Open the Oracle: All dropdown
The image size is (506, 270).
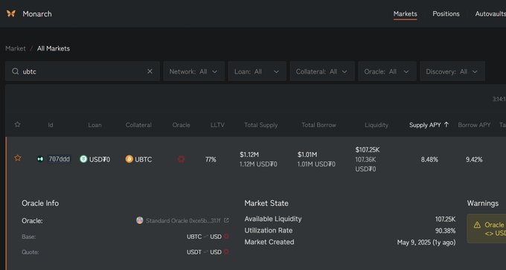[387, 71]
